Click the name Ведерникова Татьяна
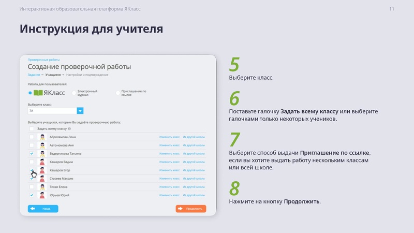This screenshot has width=414, height=233. [66, 153]
